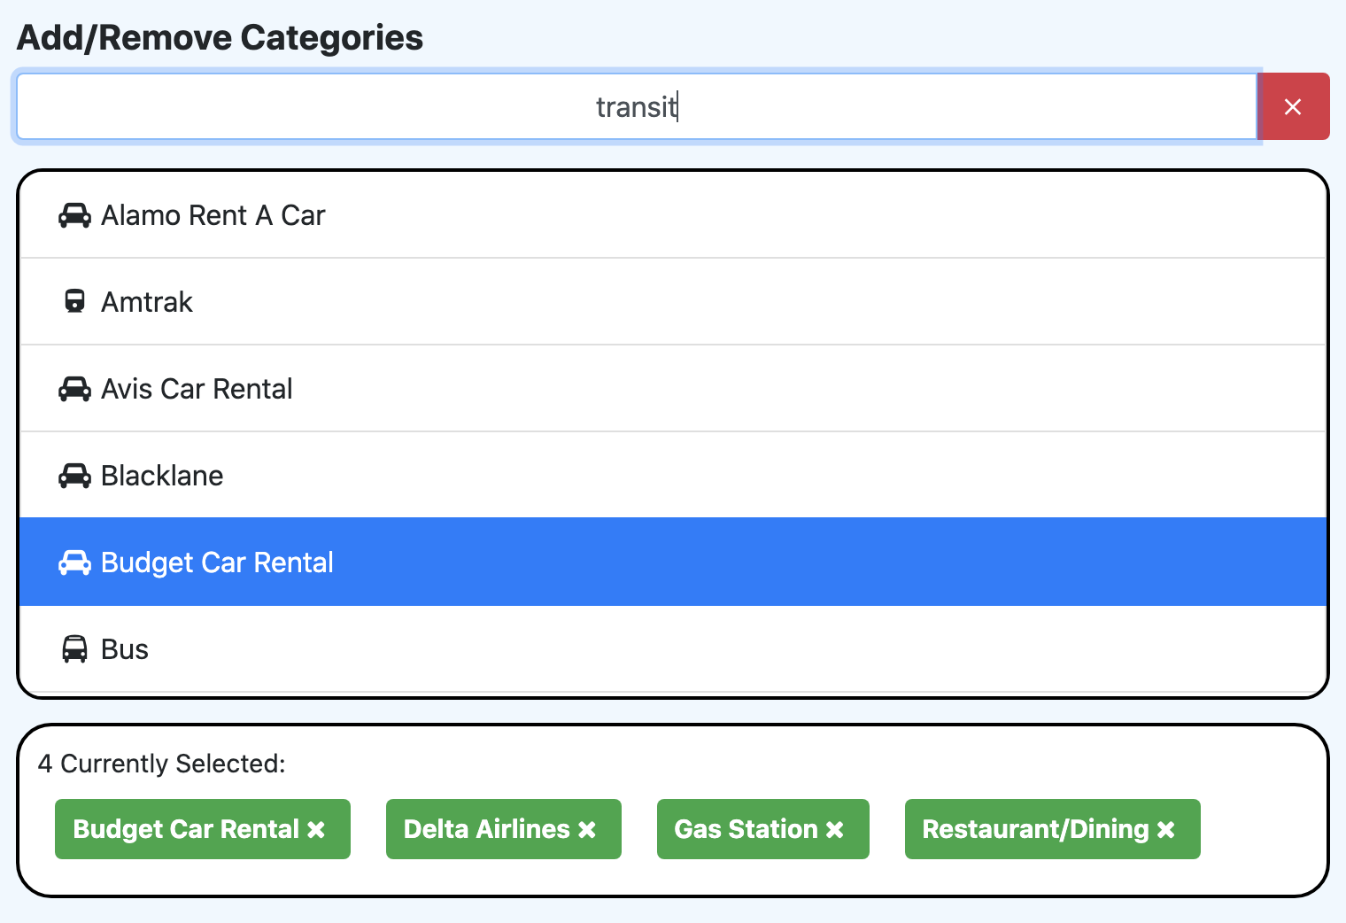Select the Blacklane category row
This screenshot has width=1346, height=923.
672,476
